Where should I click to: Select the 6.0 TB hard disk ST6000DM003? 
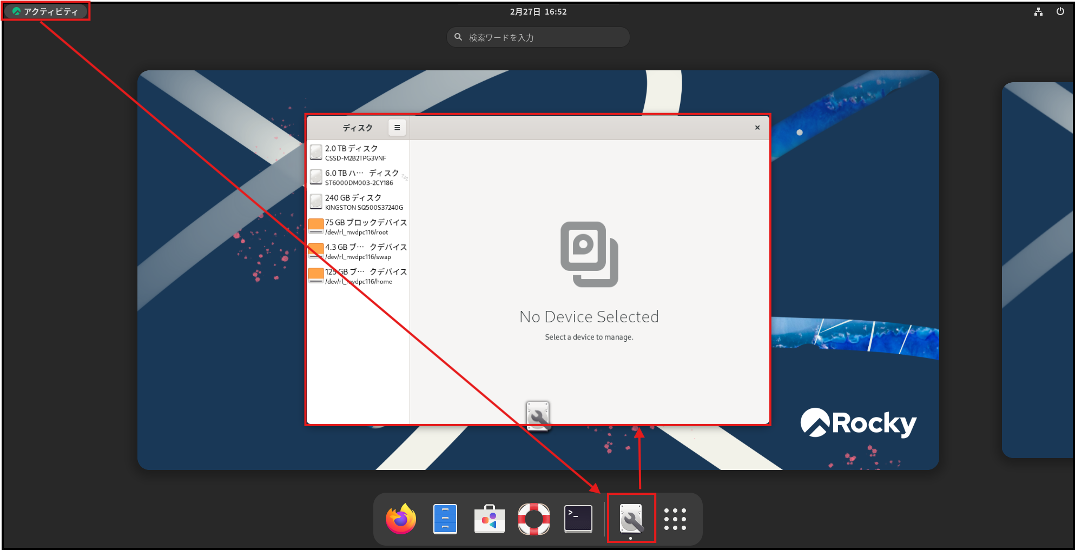(358, 177)
